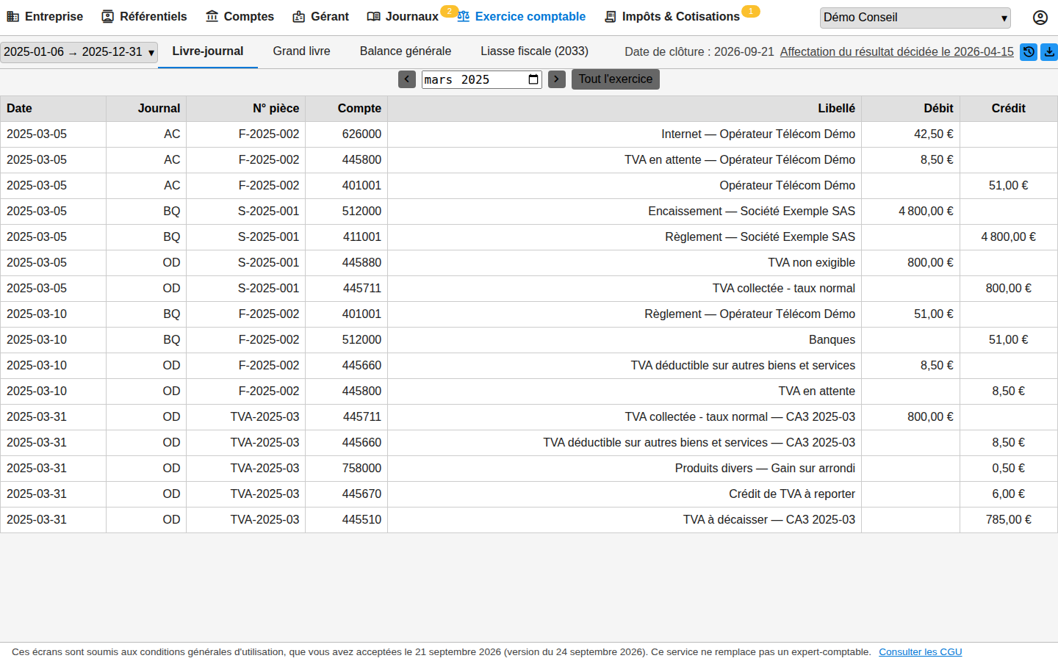Screen dimensions: 1058x661
Task: Select the Crédit de TVA à reporter label
Action: (792, 494)
